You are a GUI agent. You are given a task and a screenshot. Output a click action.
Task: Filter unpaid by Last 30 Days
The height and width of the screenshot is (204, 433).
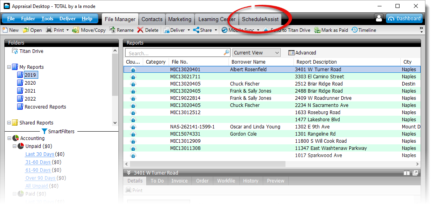(40, 154)
